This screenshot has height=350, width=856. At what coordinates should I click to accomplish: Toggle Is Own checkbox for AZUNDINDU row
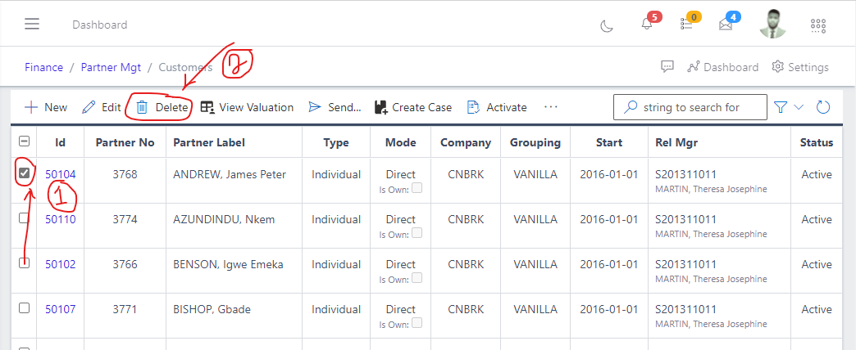pyautogui.click(x=417, y=233)
